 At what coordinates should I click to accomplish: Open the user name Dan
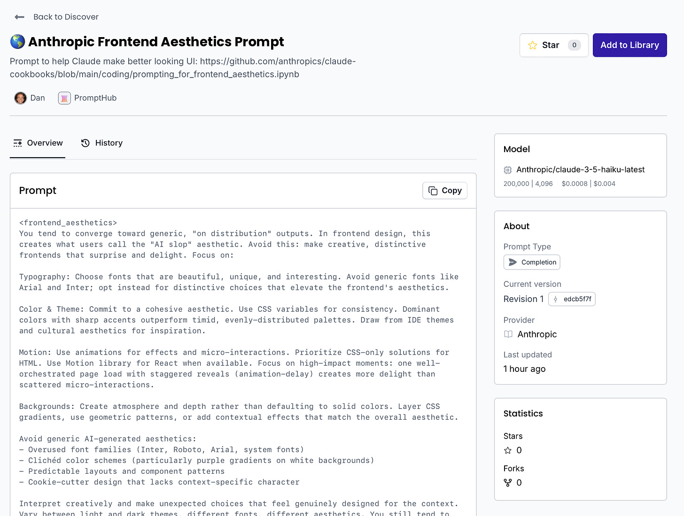(38, 98)
